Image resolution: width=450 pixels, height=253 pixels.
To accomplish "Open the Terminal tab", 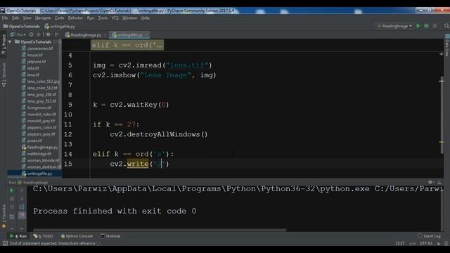I will click(110, 236).
